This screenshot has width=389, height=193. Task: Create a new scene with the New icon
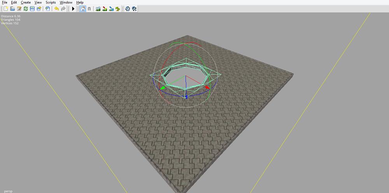(6, 9)
